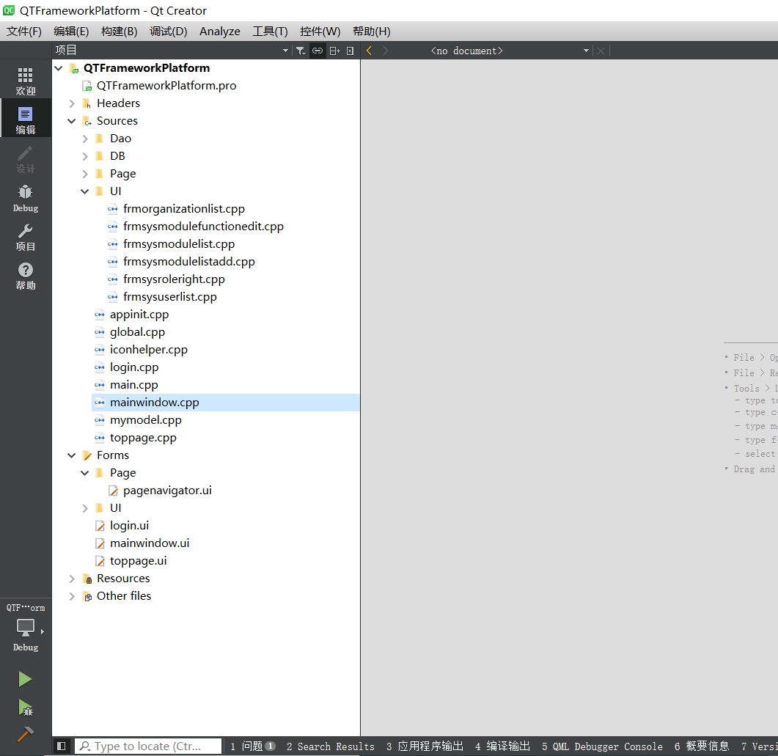
Task: Select pagenavigator.ui form
Action: (167, 491)
